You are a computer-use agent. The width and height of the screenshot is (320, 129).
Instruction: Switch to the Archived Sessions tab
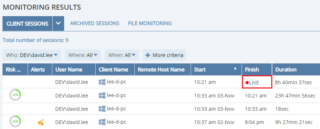[x=95, y=23]
